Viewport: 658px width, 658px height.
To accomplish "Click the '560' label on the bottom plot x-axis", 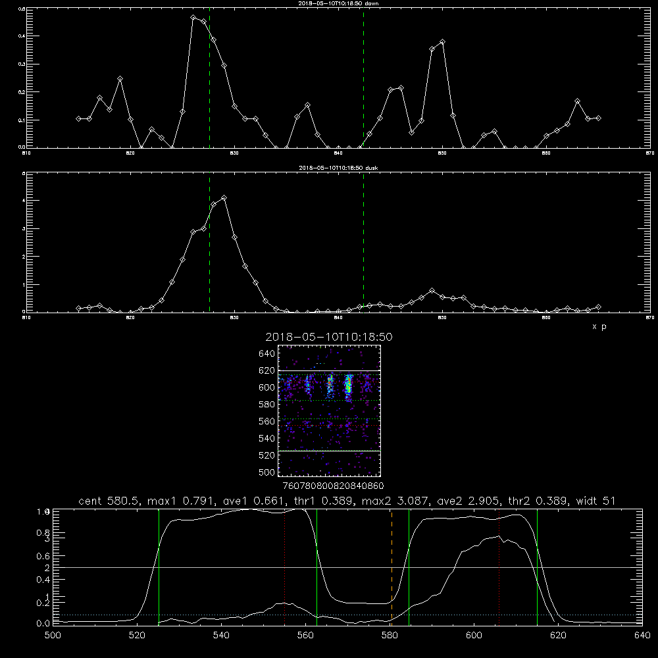I will 305,636.
